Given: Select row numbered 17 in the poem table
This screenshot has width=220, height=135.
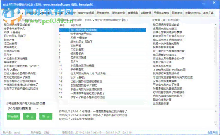Looking at the screenshot, I should (x=102, y=93).
